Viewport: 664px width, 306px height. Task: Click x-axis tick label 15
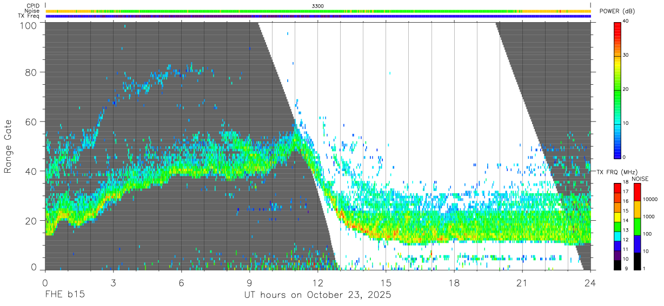tap(386, 282)
